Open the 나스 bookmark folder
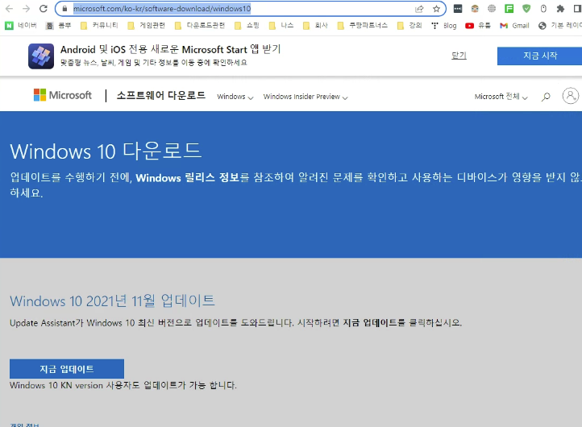582x427 pixels. [x=281, y=25]
